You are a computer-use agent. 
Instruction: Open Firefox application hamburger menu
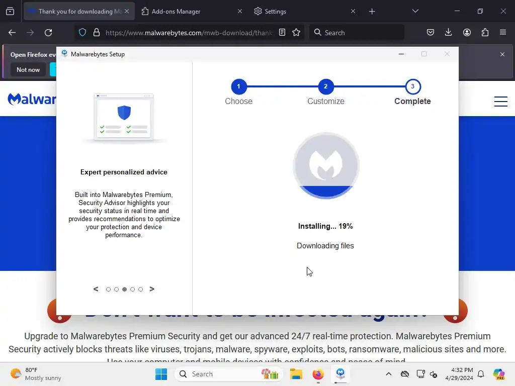tap(503, 32)
